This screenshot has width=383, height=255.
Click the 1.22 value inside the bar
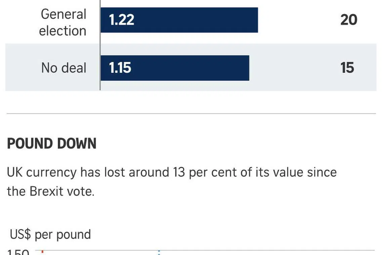pyautogui.click(x=122, y=20)
